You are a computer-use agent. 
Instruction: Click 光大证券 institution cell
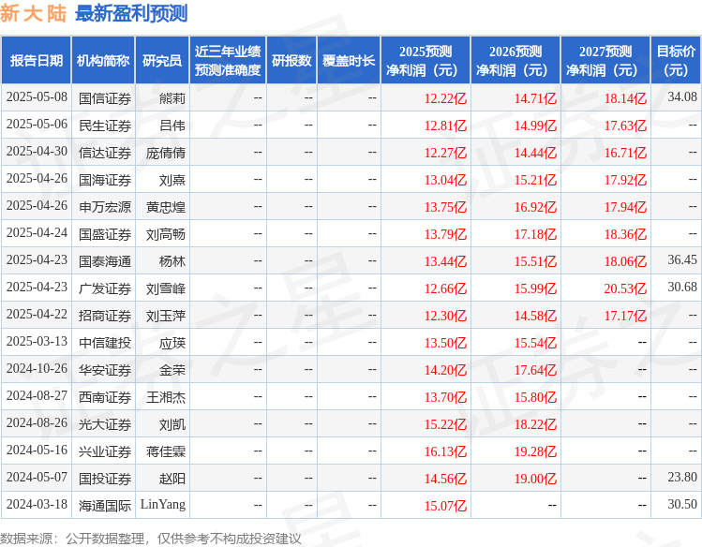tap(105, 424)
